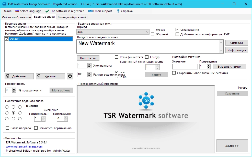Image resolution: width=252 pixels, height=157 pixels.
Task: Switch to Файлы изображений tab
Action: pos(16,17)
